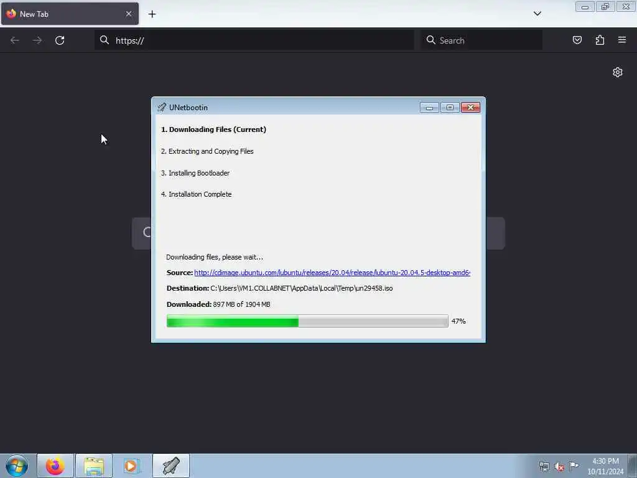Expand the list all tabs chevron

[x=537, y=14]
